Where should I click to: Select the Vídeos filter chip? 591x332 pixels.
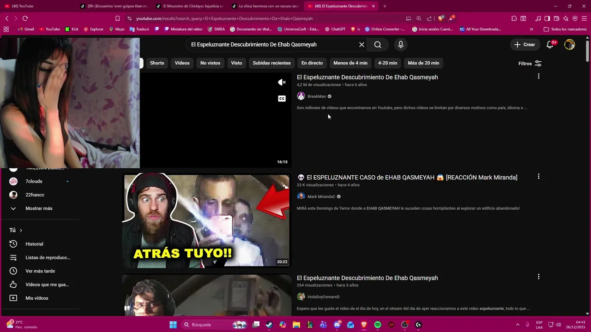click(x=182, y=63)
